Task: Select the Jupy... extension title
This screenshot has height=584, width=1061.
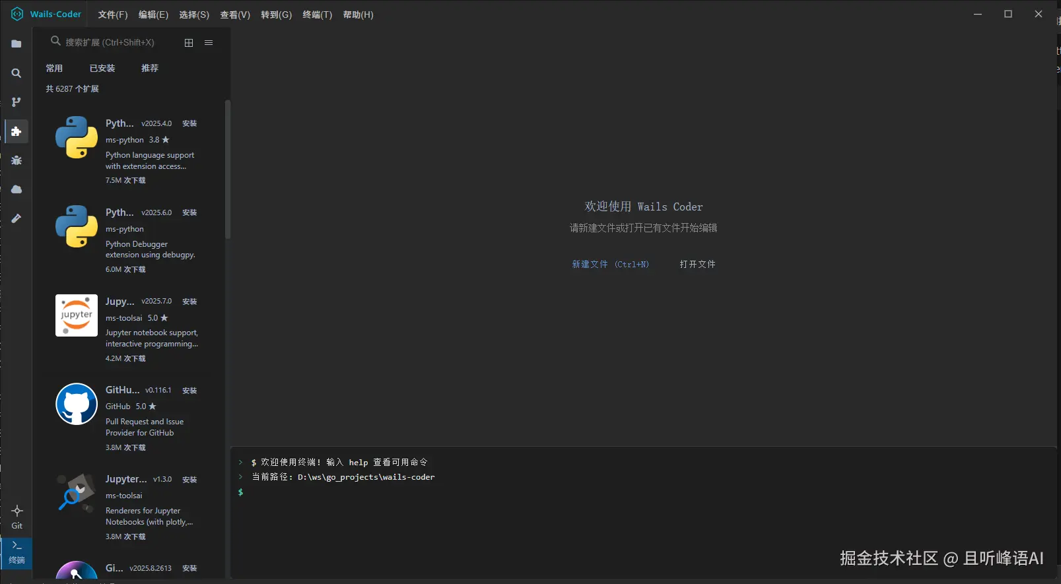Action: point(120,302)
